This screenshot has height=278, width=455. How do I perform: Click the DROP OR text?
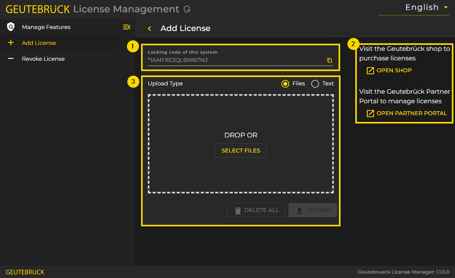coord(240,135)
